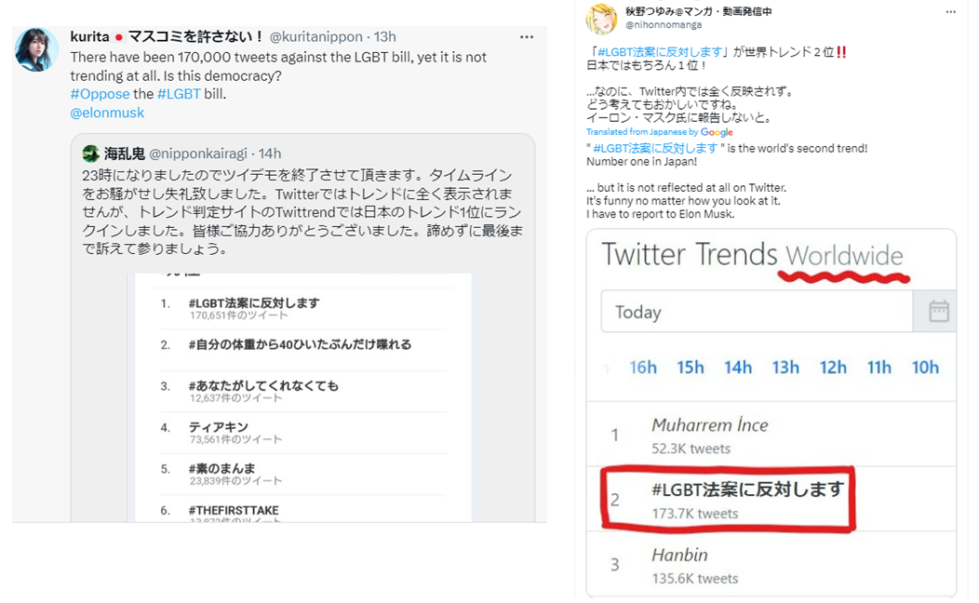Screen dimensions: 979x603
Task: Open the worldwide trend #LGBT法案に反対します
Action: point(747,489)
